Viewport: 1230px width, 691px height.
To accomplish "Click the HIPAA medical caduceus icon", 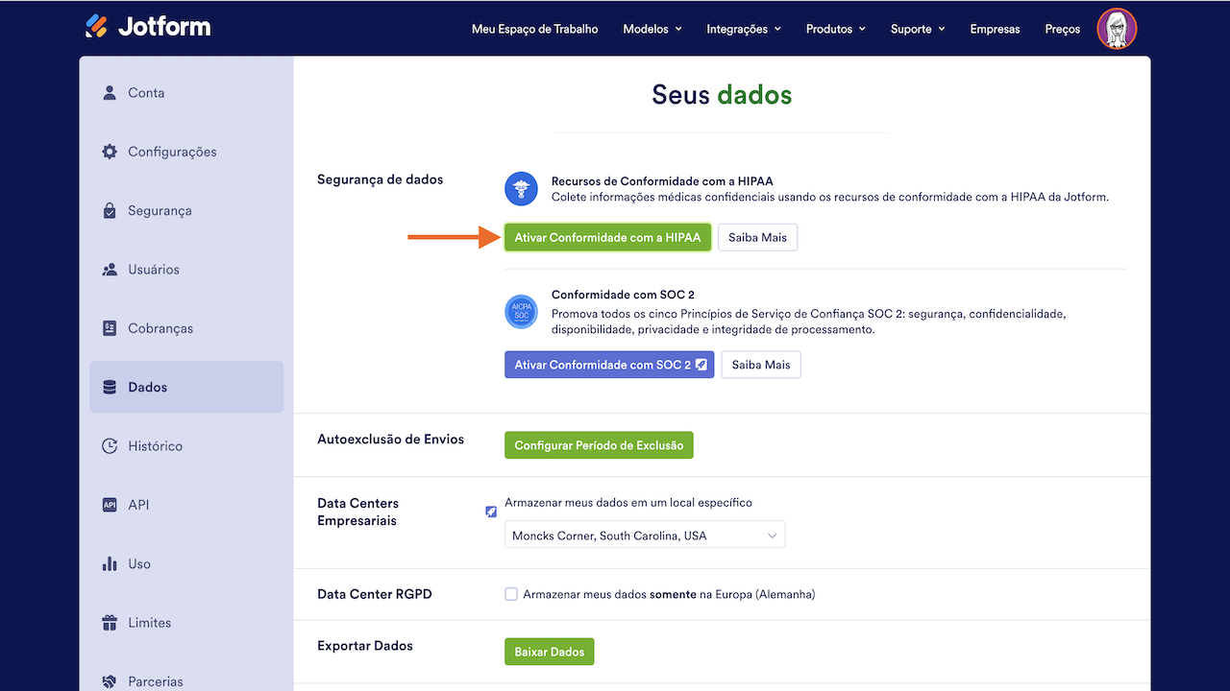I will [521, 189].
